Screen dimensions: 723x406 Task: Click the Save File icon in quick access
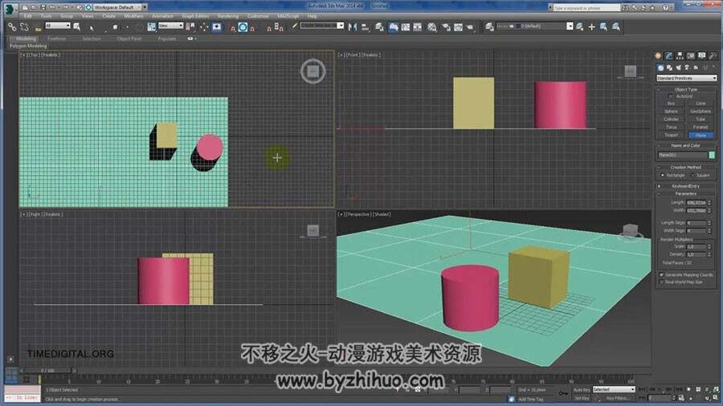(43, 7)
